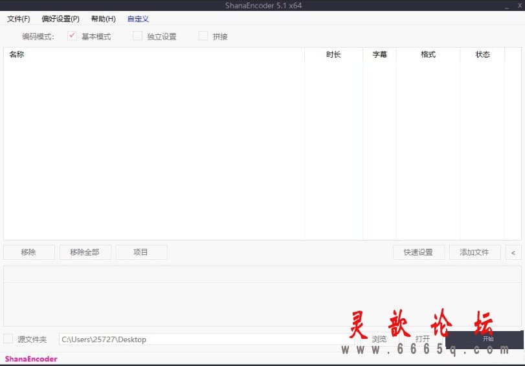Click the 移除 button

coord(28,252)
